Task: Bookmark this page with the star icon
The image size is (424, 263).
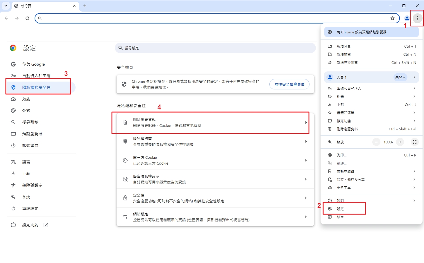Action: (x=392, y=18)
